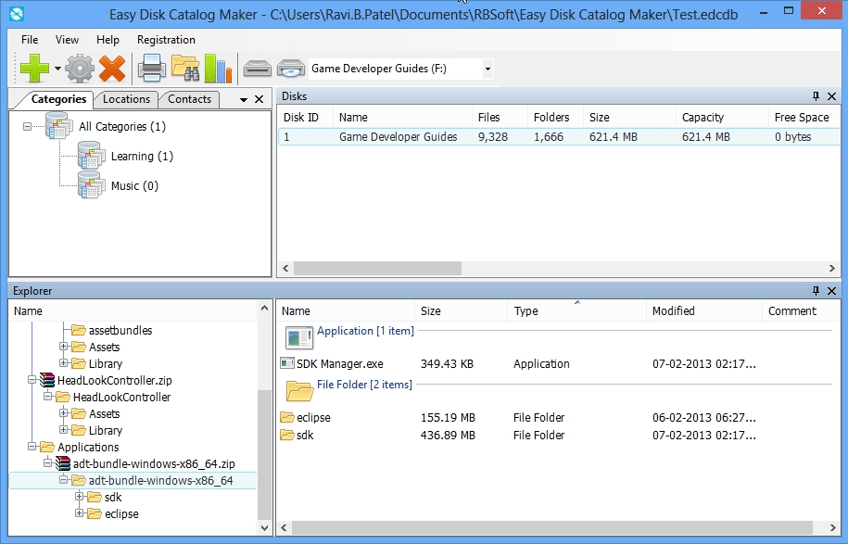This screenshot has height=544, width=848.
Task: Open the Registration menu
Action: coord(165,40)
